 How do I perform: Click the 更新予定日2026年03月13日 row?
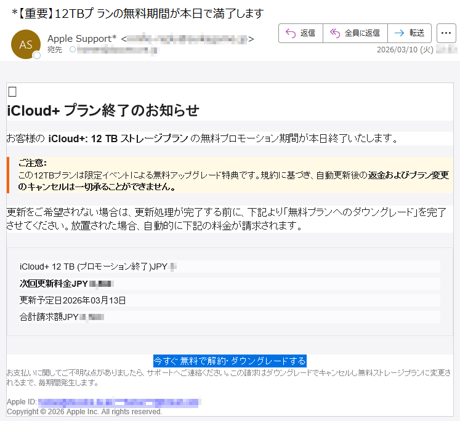[x=230, y=300]
